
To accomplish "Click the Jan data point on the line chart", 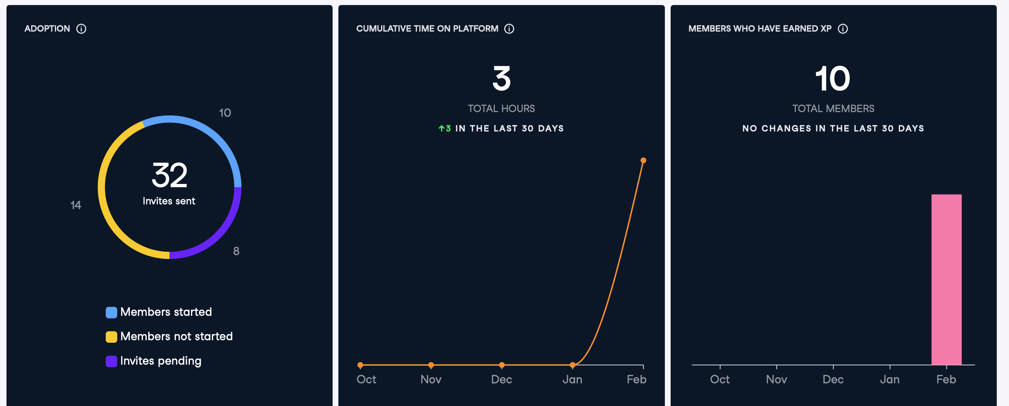I will click(x=572, y=365).
